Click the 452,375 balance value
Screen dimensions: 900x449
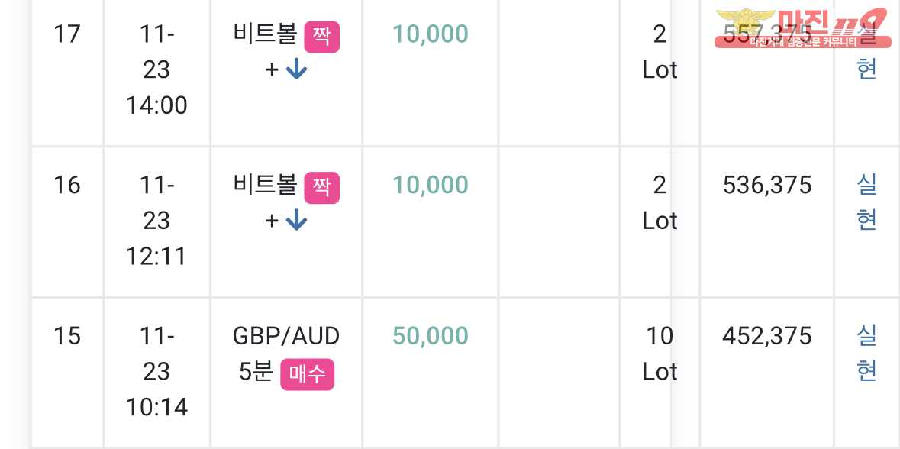(x=766, y=336)
